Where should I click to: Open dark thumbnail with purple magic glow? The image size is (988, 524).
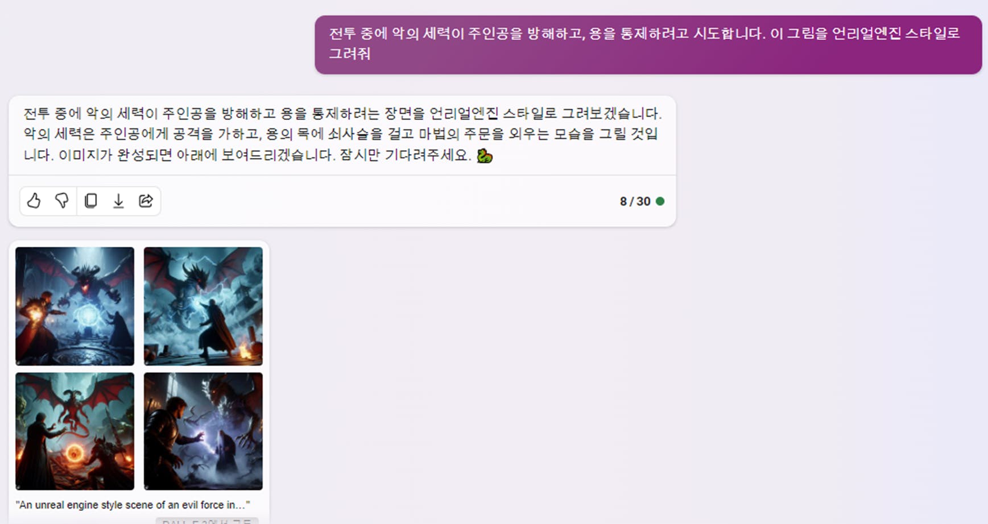pos(203,431)
